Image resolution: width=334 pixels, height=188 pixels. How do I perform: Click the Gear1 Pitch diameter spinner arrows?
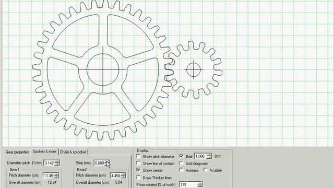(x=56, y=175)
